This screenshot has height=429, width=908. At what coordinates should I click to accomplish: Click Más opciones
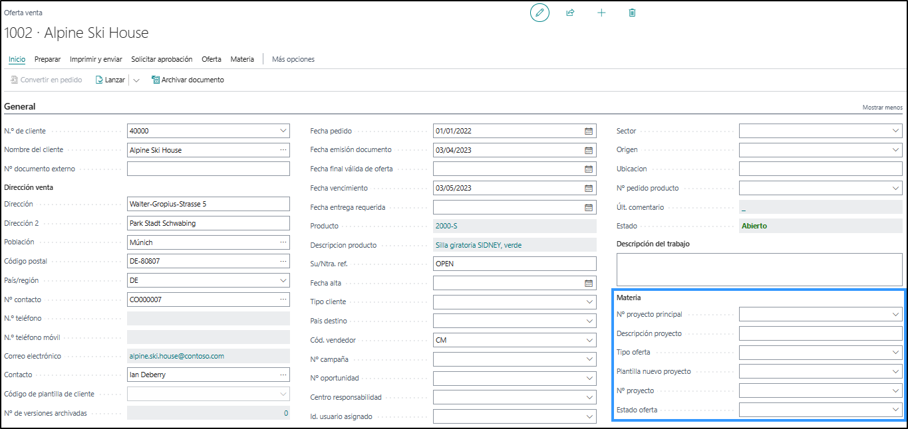(293, 59)
